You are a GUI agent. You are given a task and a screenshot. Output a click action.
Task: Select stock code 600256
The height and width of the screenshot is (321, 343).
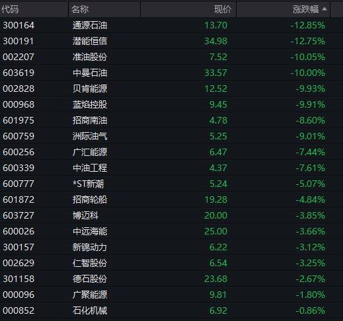(x=19, y=152)
